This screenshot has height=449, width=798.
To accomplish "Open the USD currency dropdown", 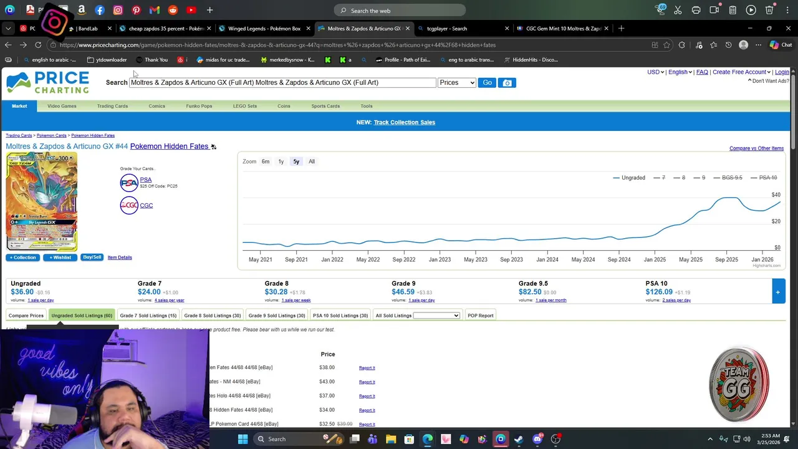I will [x=655, y=72].
